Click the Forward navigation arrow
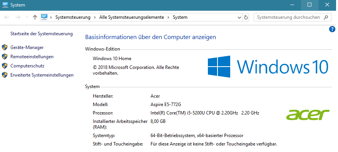Screen dimensions: 338x152 click(x=18, y=17)
